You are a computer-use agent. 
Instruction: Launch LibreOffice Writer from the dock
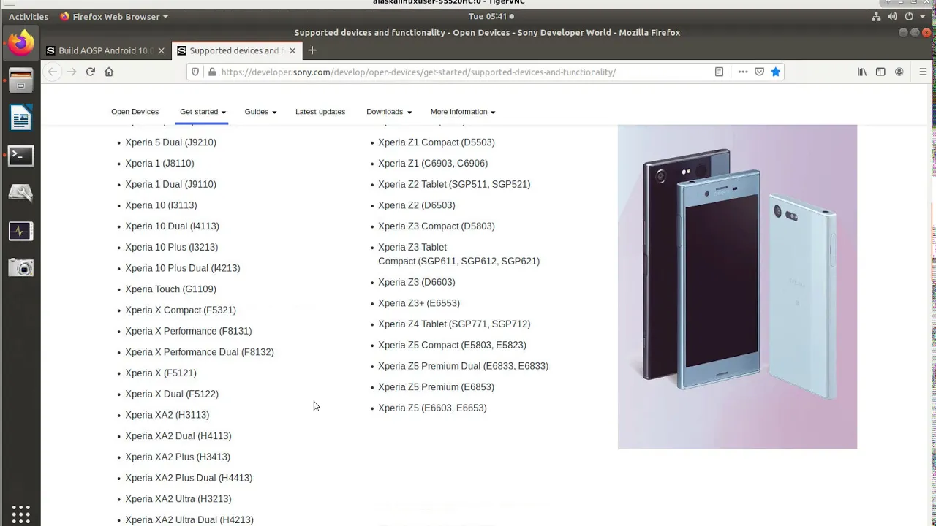click(20, 118)
